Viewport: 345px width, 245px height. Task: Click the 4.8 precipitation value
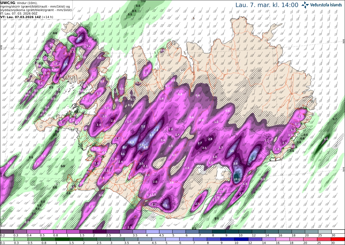132,142
